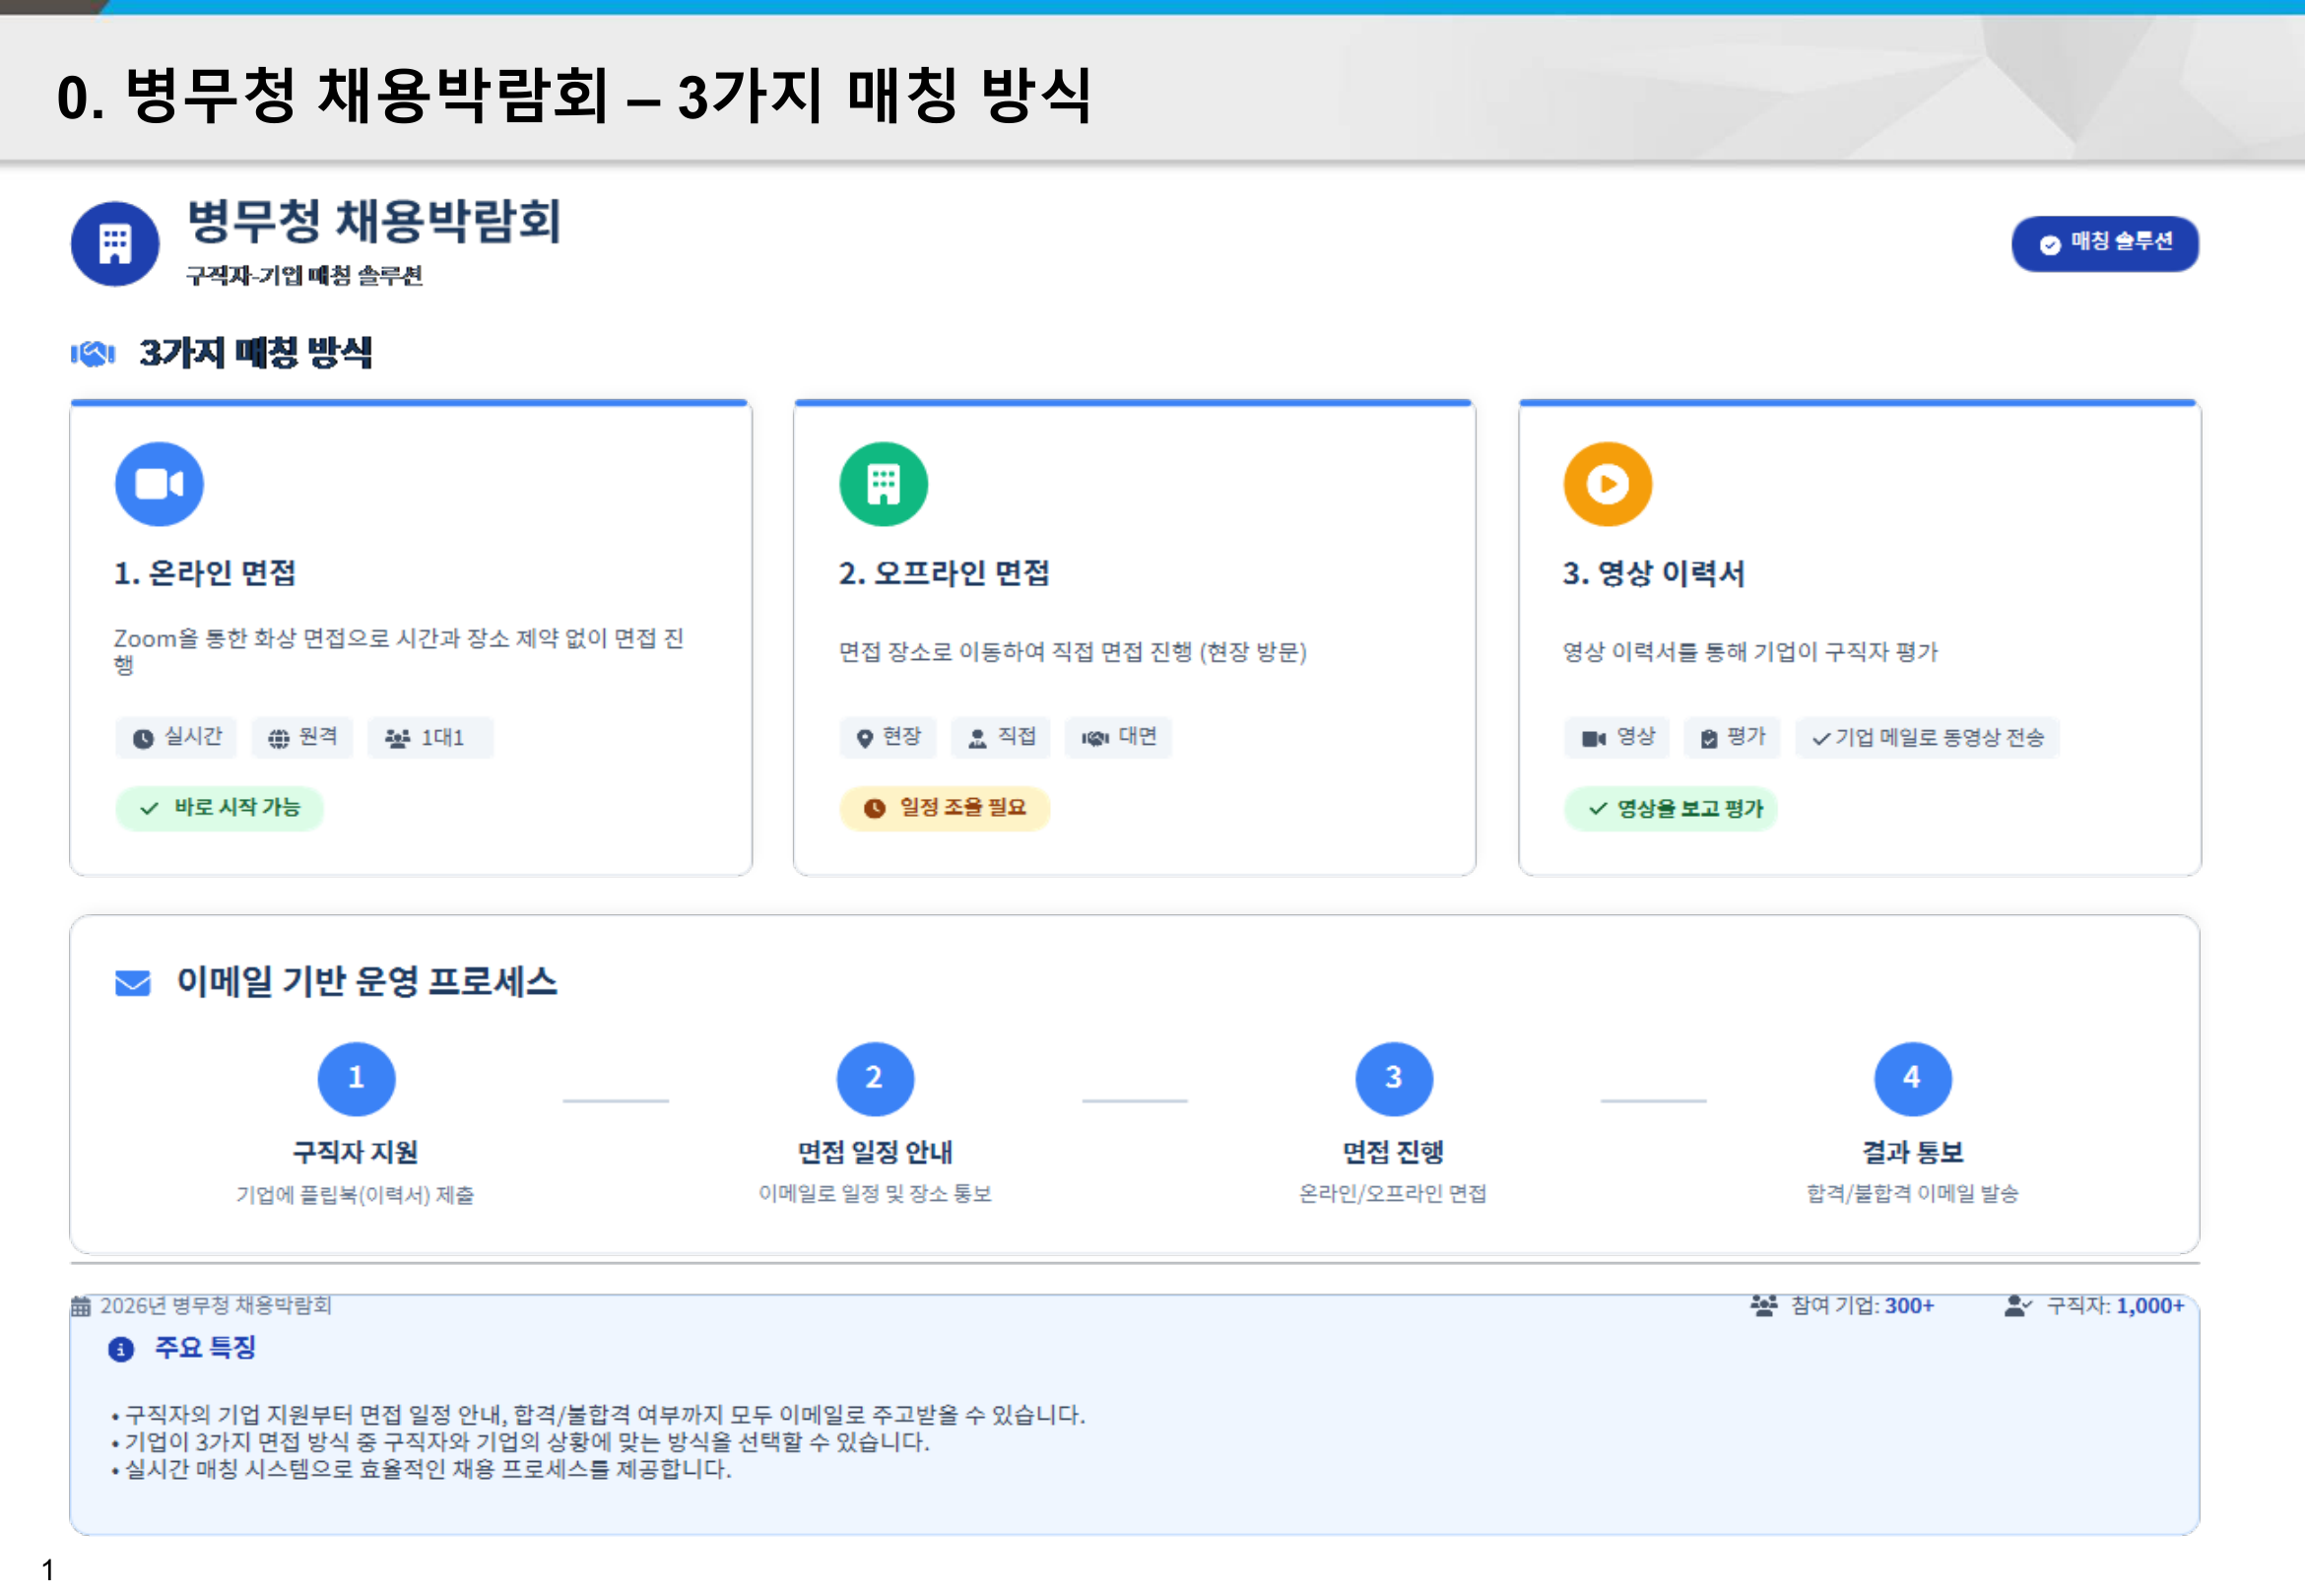Screen dimensions: 2305x1596
Task: Click step circle 3 for 면접 진행
Action: (1394, 1078)
